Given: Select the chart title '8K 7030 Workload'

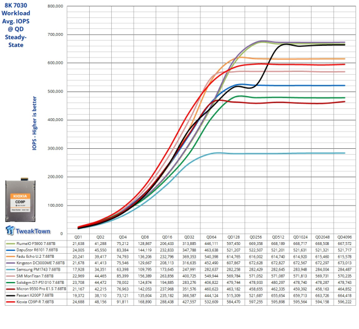Looking at the screenshot, I should pyautogui.click(x=16, y=9).
